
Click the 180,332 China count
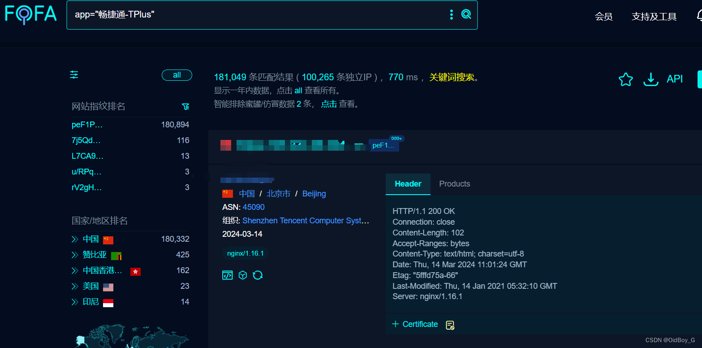(175, 239)
